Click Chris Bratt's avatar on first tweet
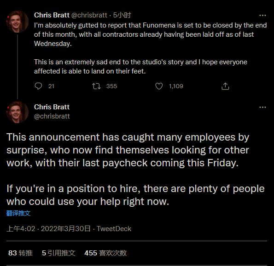 (17, 22)
